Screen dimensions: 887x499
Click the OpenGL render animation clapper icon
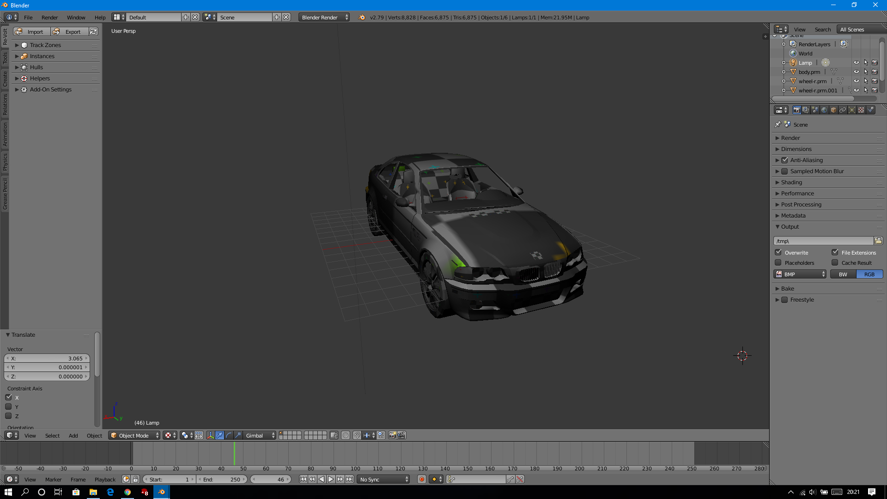coord(401,435)
